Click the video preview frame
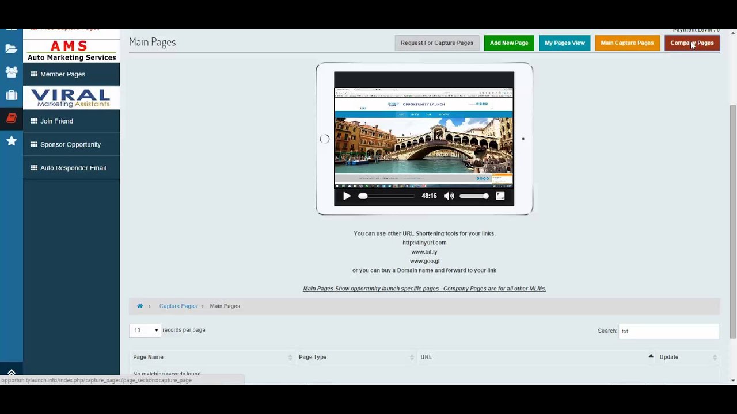The width and height of the screenshot is (737, 414). [x=424, y=137]
